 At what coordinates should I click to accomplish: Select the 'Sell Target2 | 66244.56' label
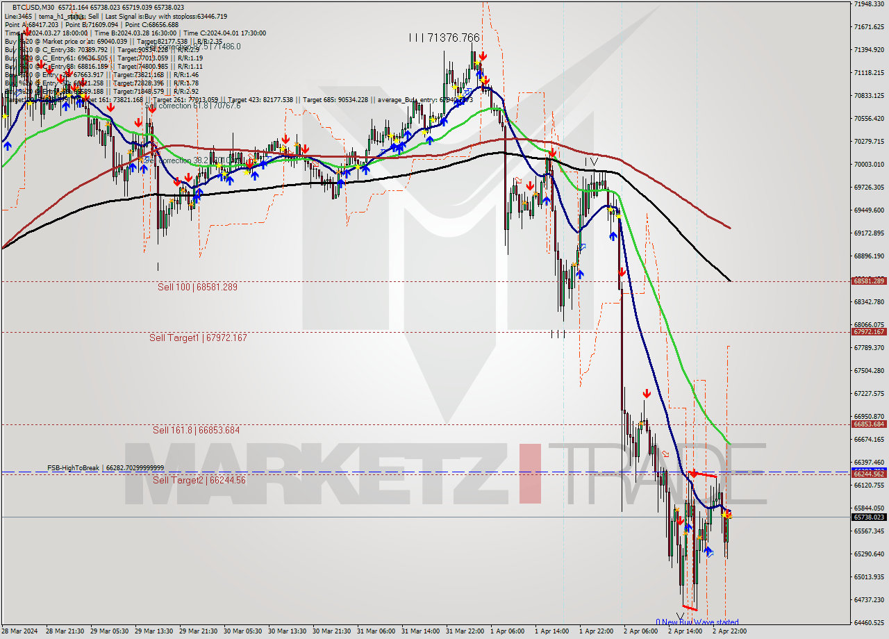coord(199,480)
